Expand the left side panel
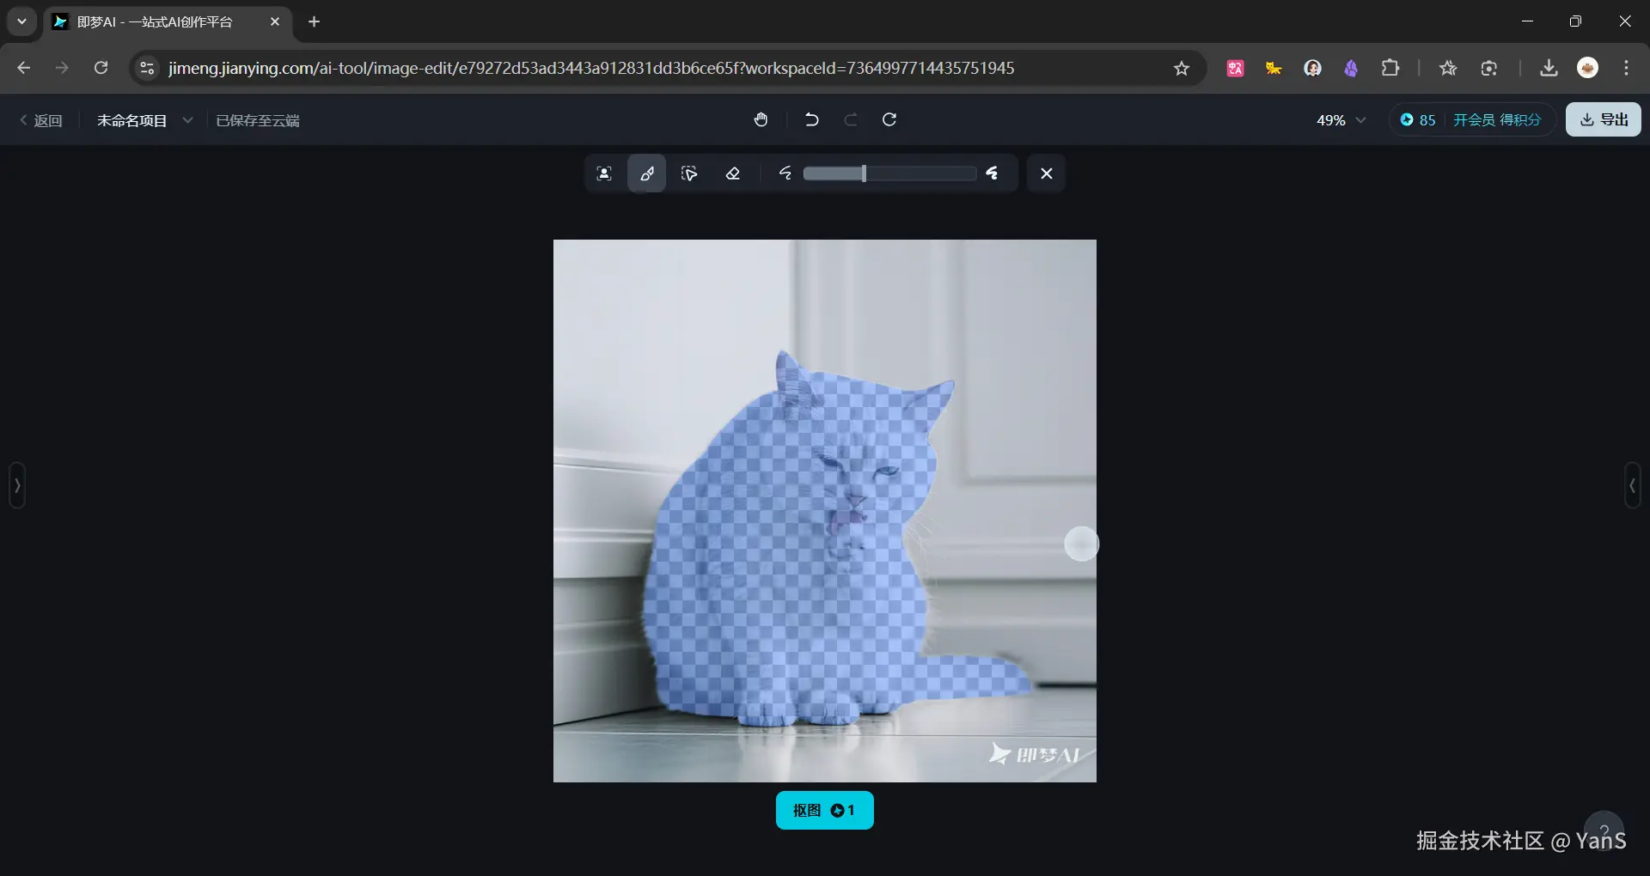 pyautogui.click(x=17, y=485)
